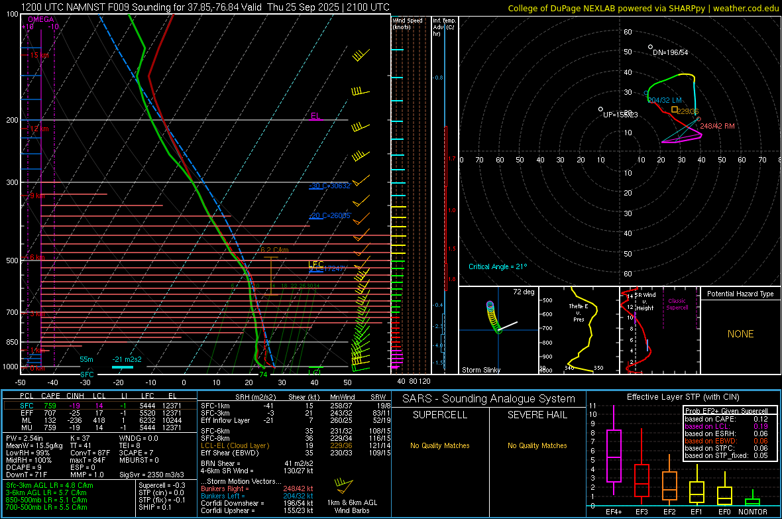This screenshot has width=782, height=519.
Task: Click the SigSvr = 2350 m3/s3 value
Action: click(152, 475)
